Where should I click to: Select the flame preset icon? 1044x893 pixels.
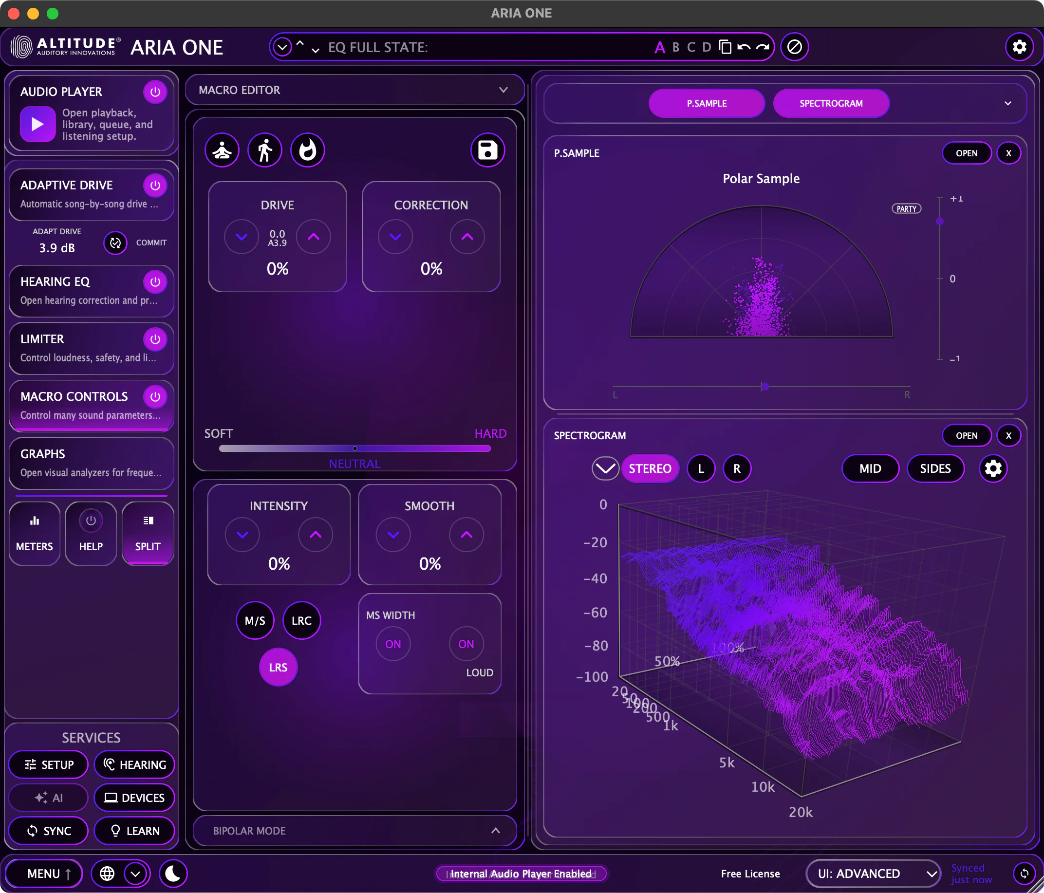coord(307,150)
